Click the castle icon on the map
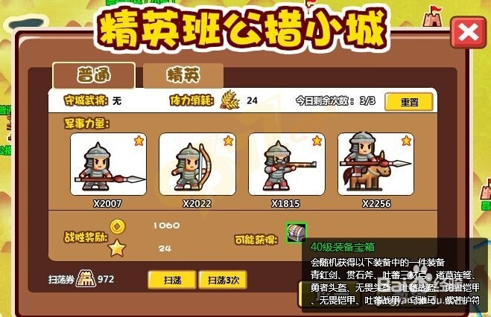The image size is (491, 317). (x=433, y=16)
